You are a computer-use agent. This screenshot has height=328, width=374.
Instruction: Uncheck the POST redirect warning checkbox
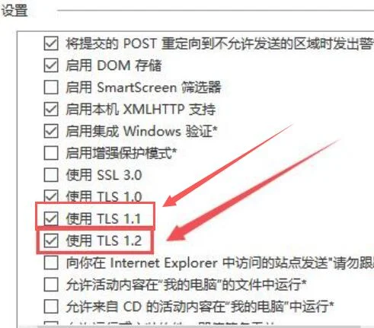(x=51, y=43)
